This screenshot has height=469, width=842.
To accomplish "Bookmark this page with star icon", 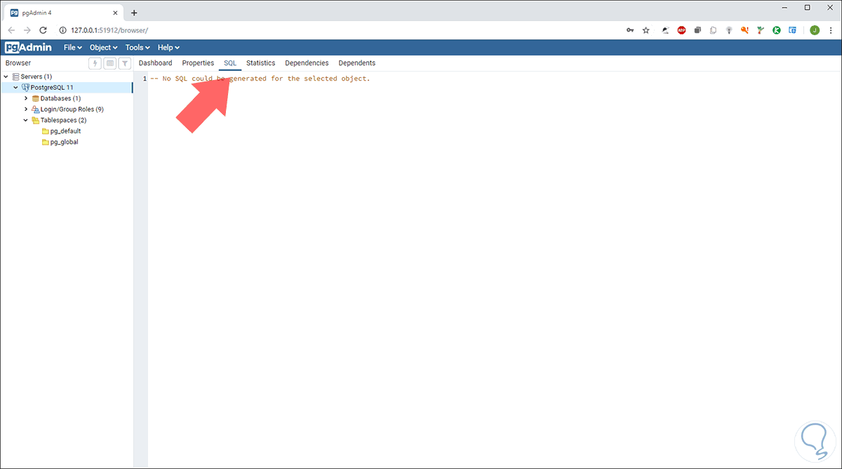I will [x=646, y=30].
